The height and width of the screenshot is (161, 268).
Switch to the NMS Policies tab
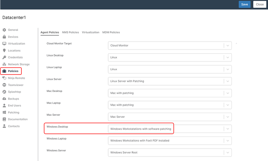pyautogui.click(x=70, y=33)
